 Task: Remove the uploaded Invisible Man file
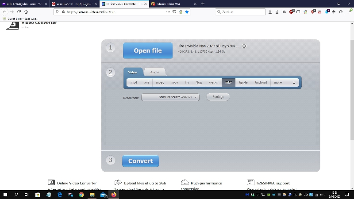[x=244, y=46]
